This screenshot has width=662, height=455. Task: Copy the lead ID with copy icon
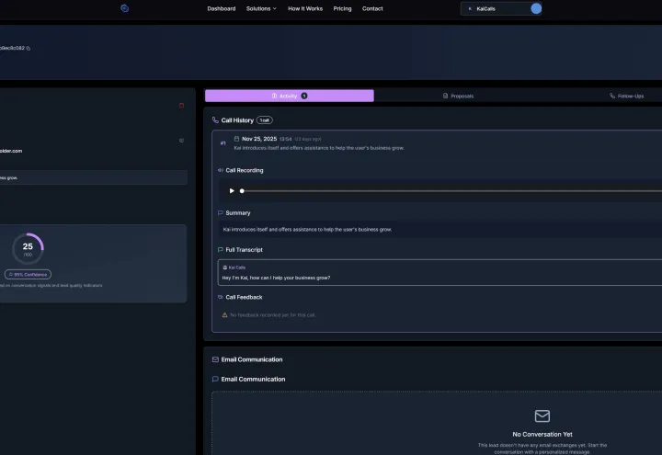29,48
